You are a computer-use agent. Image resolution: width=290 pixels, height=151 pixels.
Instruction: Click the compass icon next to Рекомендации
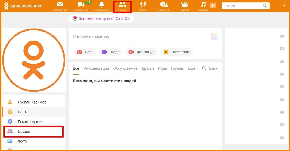pyautogui.click(x=10, y=122)
